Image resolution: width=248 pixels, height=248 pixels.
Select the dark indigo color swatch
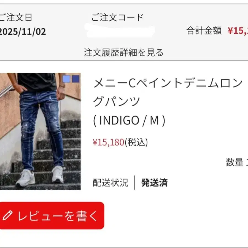pos(76,79)
